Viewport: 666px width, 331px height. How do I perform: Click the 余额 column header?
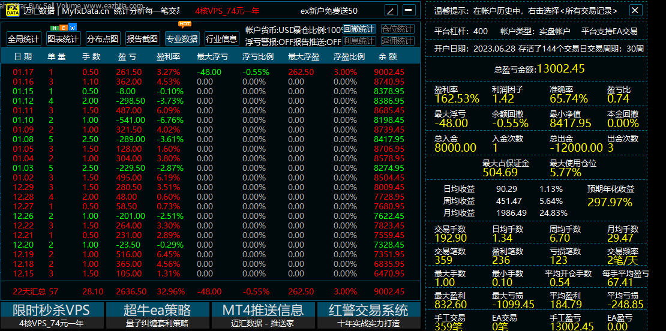(387, 56)
